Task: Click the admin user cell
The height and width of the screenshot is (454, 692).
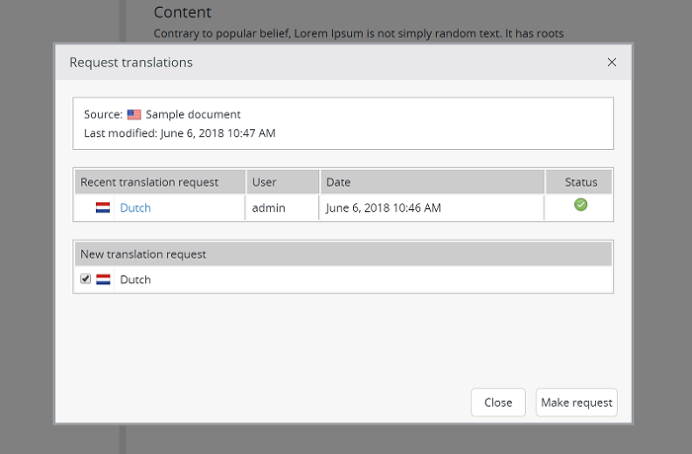Action: pyautogui.click(x=283, y=207)
